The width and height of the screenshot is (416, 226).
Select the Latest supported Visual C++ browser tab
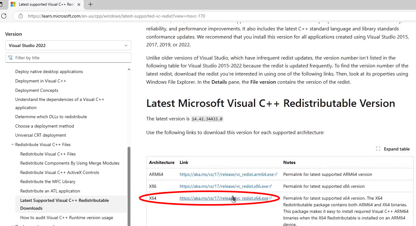coord(46,4)
